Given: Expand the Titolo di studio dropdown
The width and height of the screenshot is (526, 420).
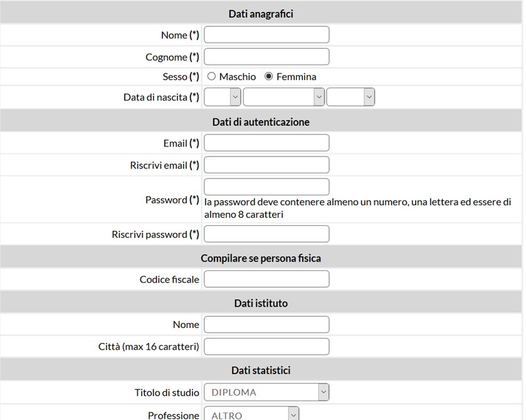Looking at the screenshot, I should (266, 392).
